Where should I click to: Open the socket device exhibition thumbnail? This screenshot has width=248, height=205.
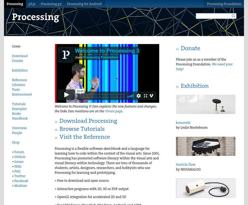coord(206,188)
